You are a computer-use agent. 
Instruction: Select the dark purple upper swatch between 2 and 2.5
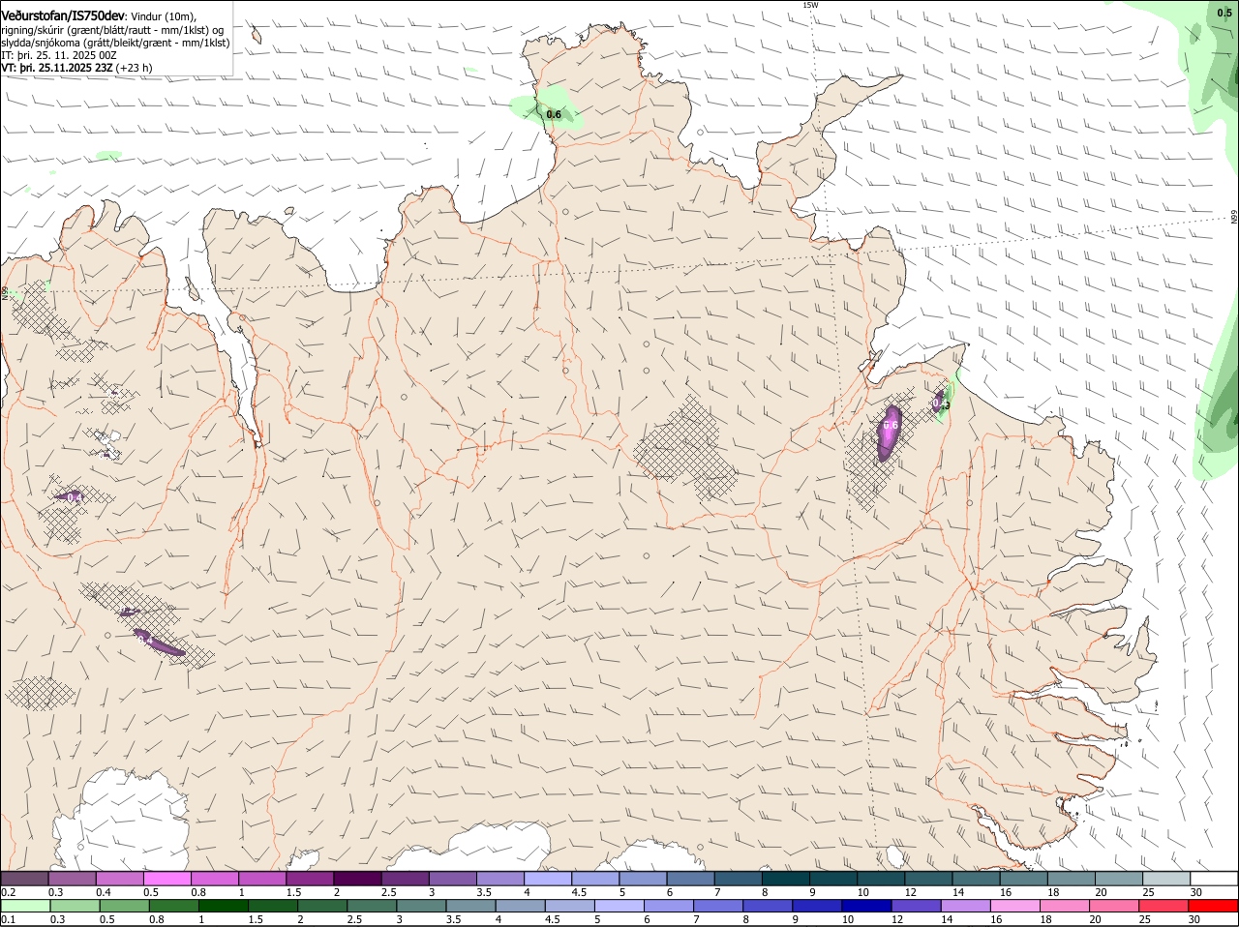tap(357, 879)
